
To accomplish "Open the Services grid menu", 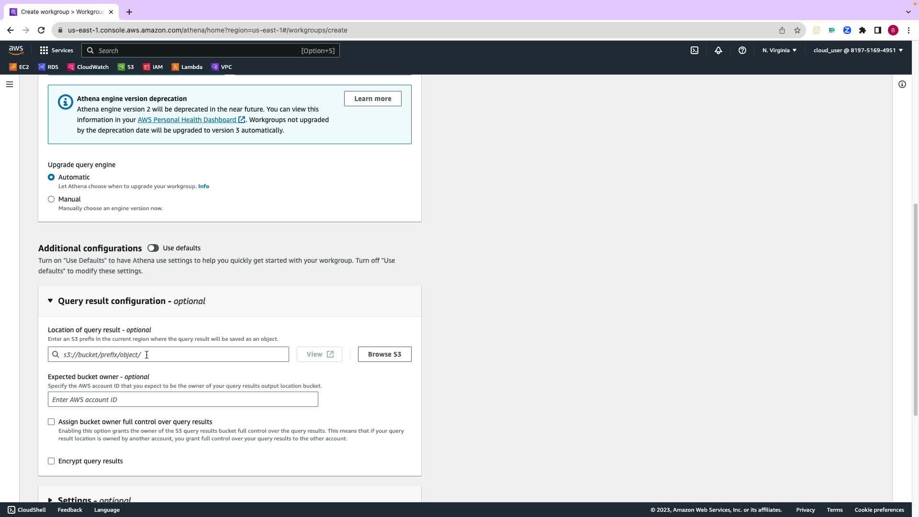I will coord(56,50).
